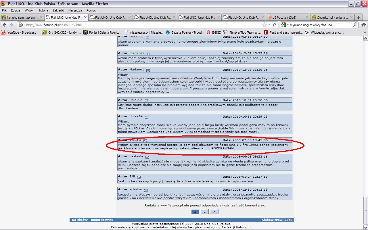Screen dimensions: 368x230
Task: Open the Narzędzia menu
Action: coord(75,10)
